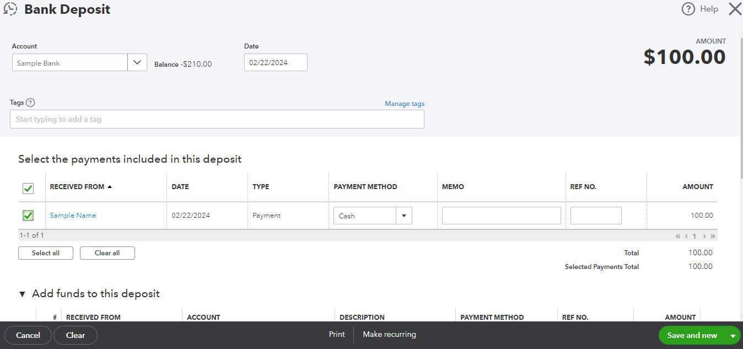Click the Tags help question icon
743x349 pixels.
[x=31, y=102]
